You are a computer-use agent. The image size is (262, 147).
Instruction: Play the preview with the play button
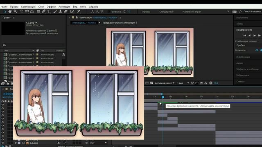255,36
